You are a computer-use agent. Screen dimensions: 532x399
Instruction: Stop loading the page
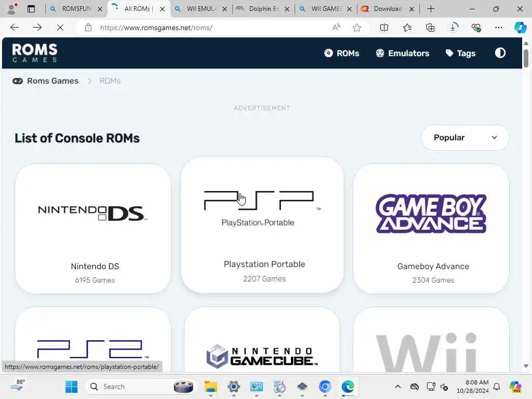point(60,28)
